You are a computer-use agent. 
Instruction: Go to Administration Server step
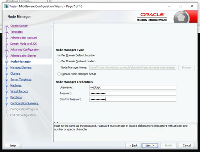tap(23, 55)
